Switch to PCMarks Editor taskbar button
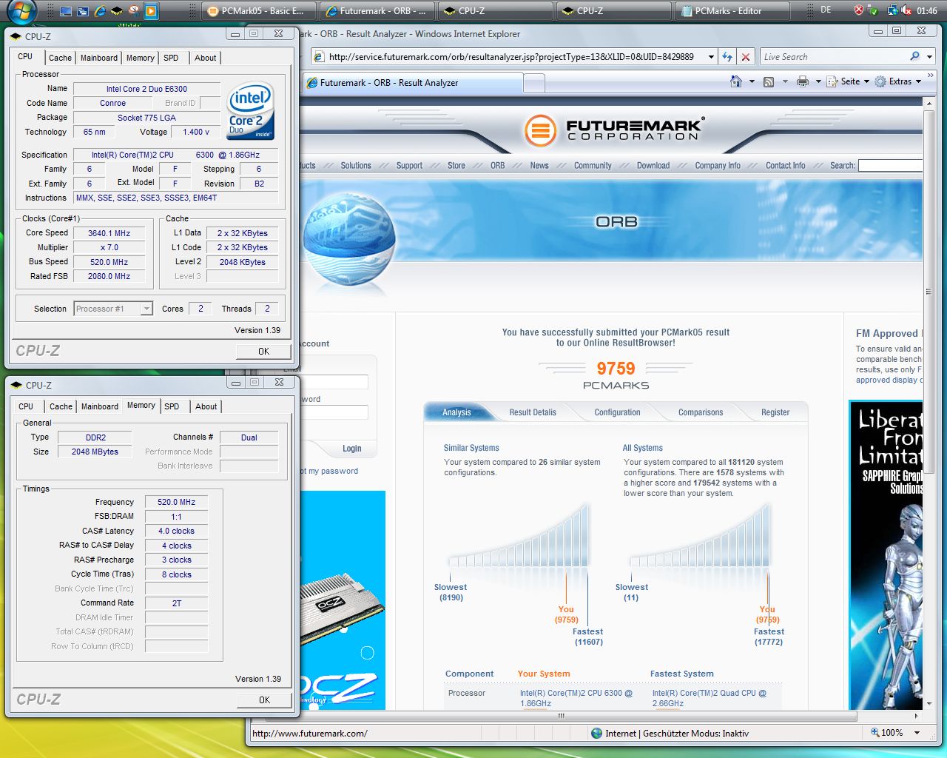Screen dimensions: 947x758 [731, 11]
